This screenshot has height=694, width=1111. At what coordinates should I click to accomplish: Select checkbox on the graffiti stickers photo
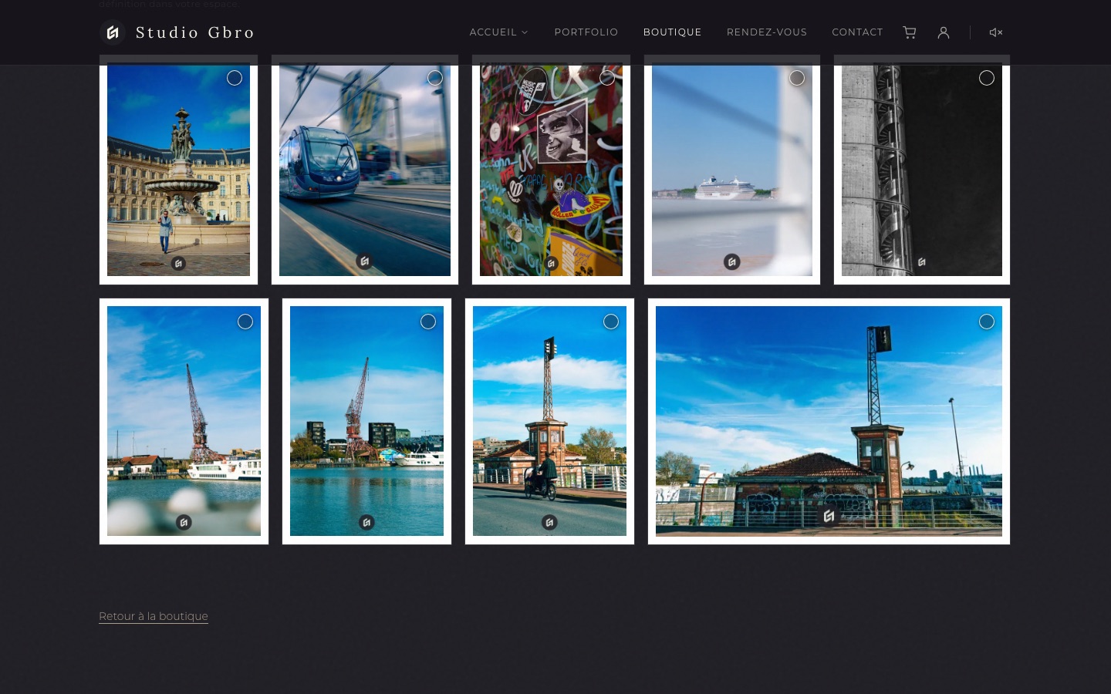[607, 78]
